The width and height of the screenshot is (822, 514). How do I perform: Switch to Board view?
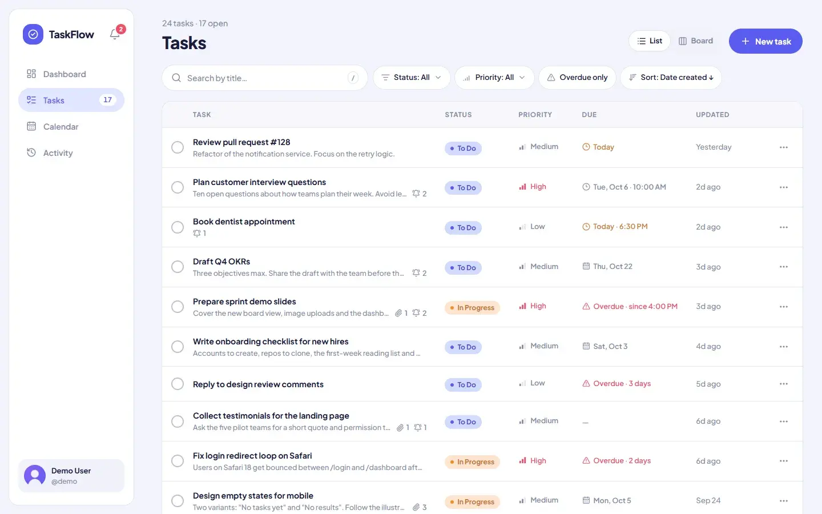point(696,41)
